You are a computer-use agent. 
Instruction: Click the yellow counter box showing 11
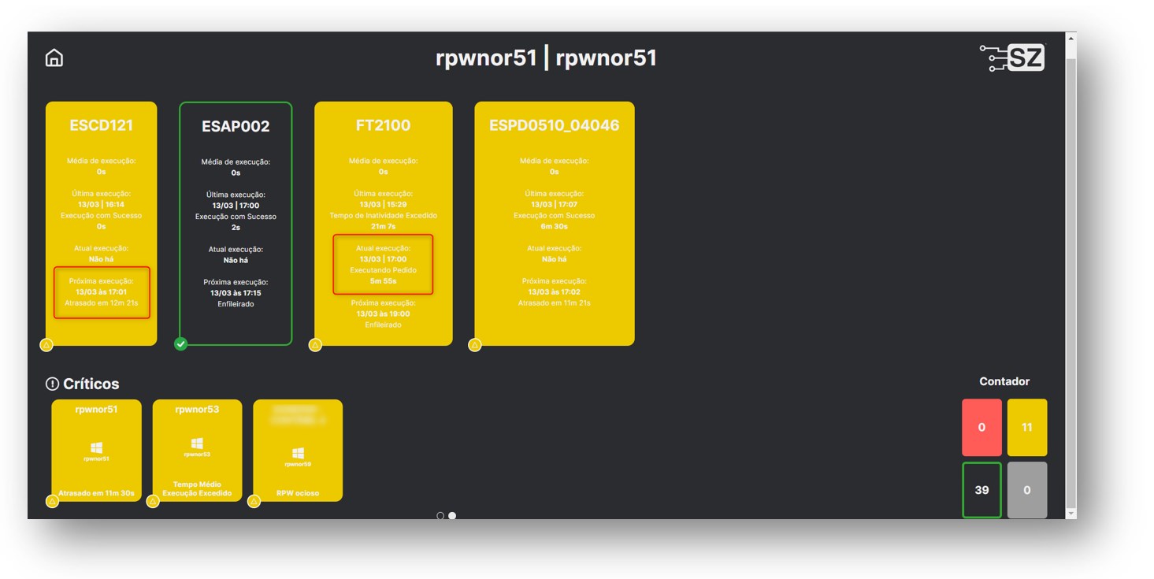(x=1026, y=427)
